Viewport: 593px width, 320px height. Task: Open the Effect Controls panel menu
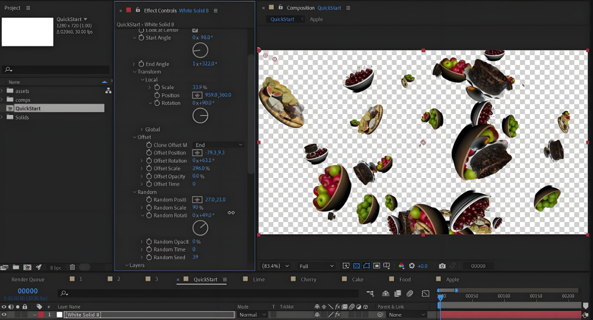216,10
